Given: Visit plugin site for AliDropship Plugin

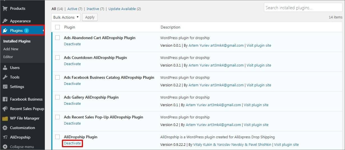Looking at the screenshot, I should [286, 144].
